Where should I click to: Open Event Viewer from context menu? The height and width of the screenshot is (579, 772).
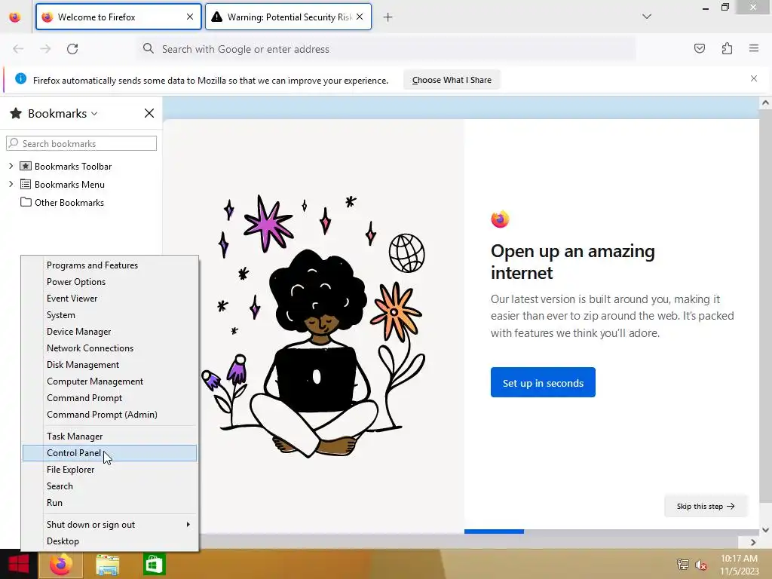109,299
